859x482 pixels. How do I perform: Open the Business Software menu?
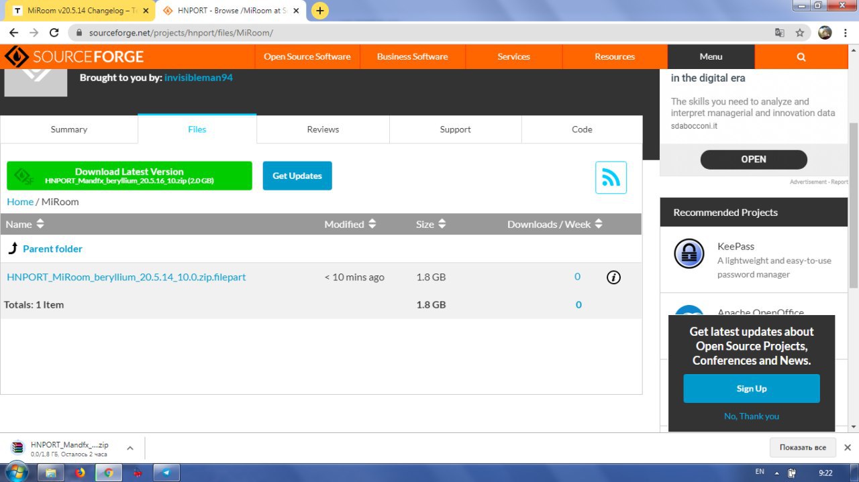coord(412,57)
